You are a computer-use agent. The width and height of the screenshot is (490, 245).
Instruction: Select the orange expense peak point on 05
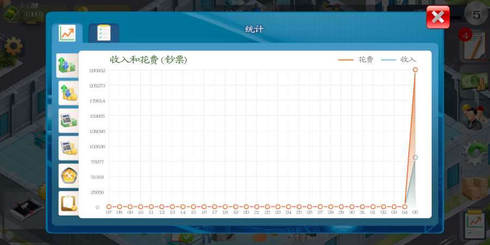point(415,70)
